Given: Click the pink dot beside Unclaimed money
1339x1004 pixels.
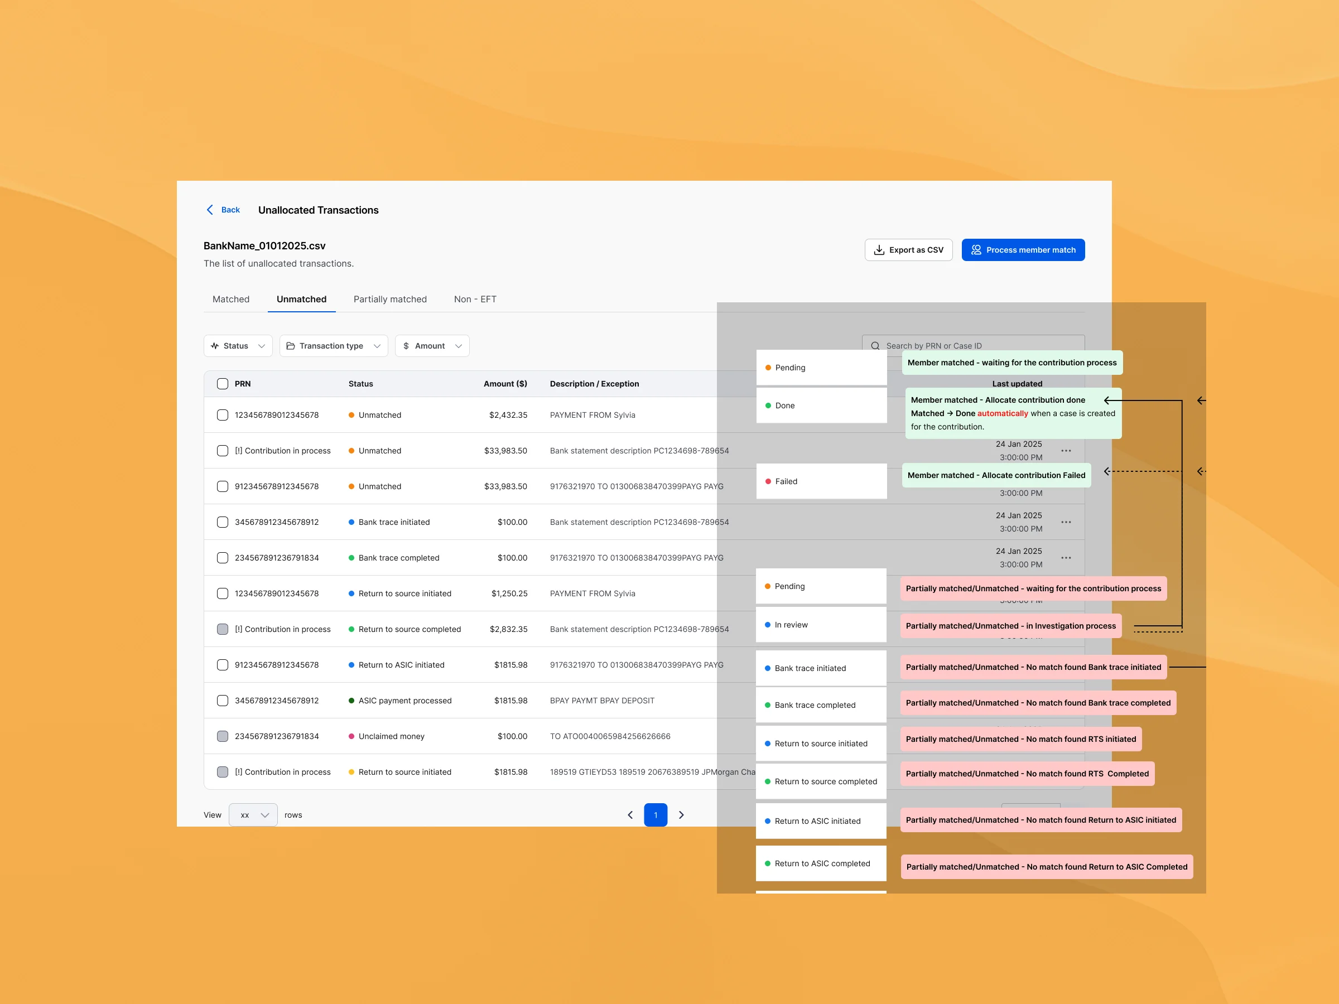Looking at the screenshot, I should tap(351, 736).
